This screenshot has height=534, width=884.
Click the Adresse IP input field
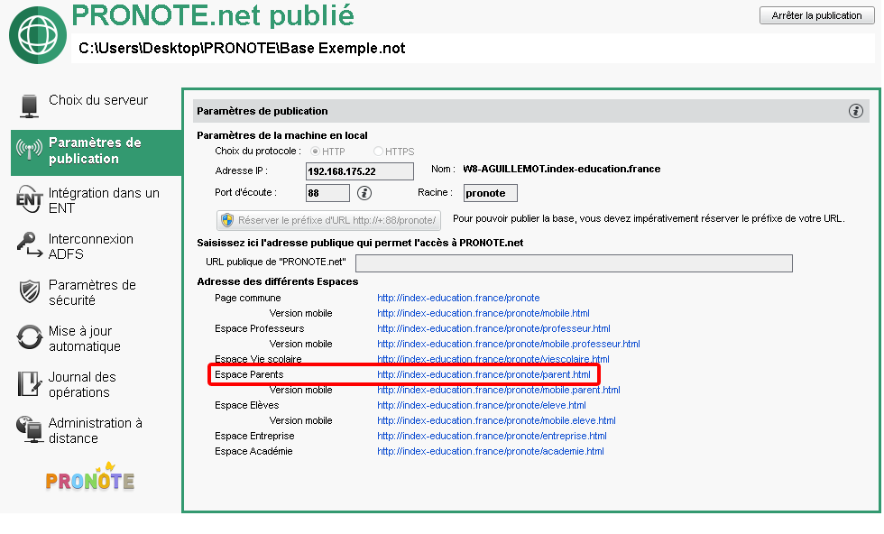[359, 171]
